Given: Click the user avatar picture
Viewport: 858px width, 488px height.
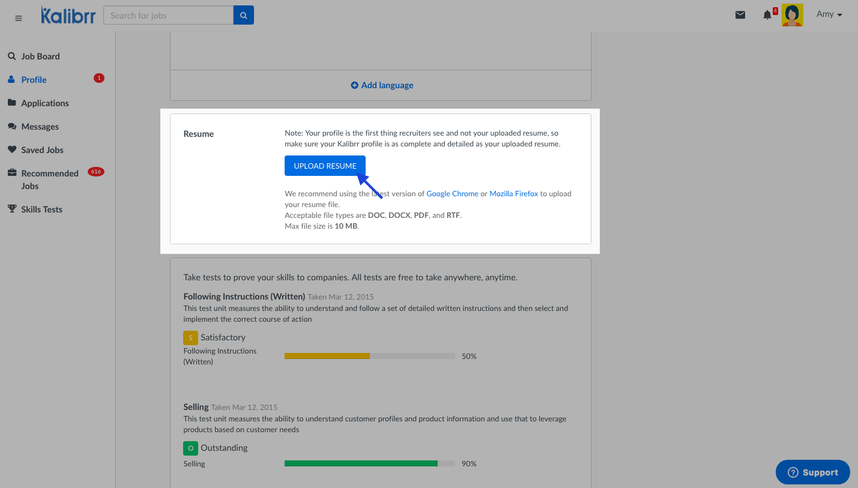Looking at the screenshot, I should click(x=792, y=15).
